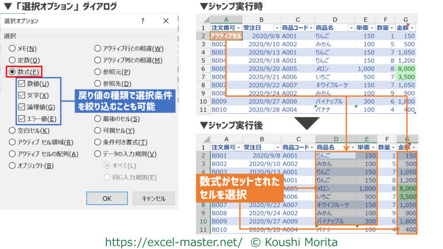Choose the 空白セル(K) radio option

[12, 130]
